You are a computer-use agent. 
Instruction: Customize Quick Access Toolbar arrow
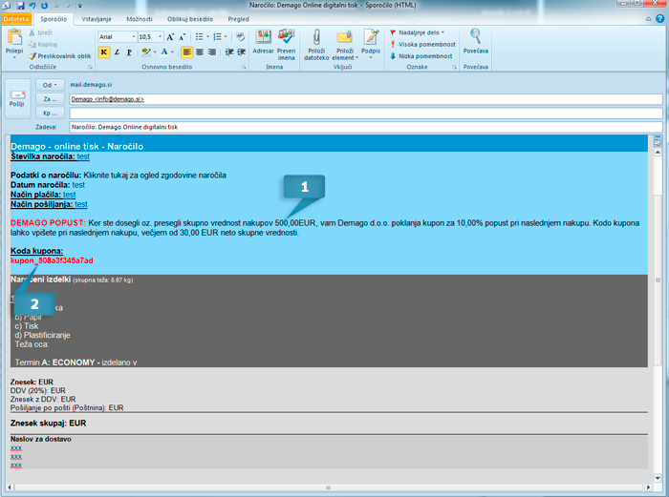point(79,6)
